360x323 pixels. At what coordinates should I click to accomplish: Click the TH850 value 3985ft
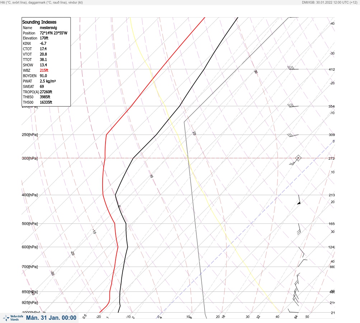point(45,97)
